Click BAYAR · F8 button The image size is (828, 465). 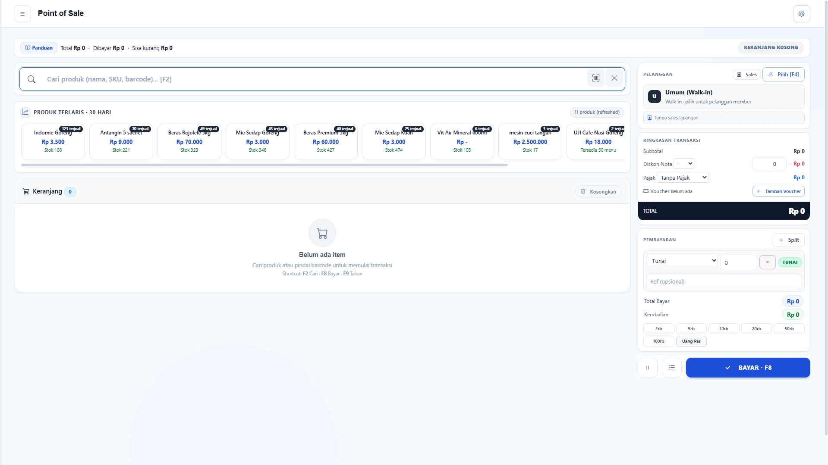748,368
